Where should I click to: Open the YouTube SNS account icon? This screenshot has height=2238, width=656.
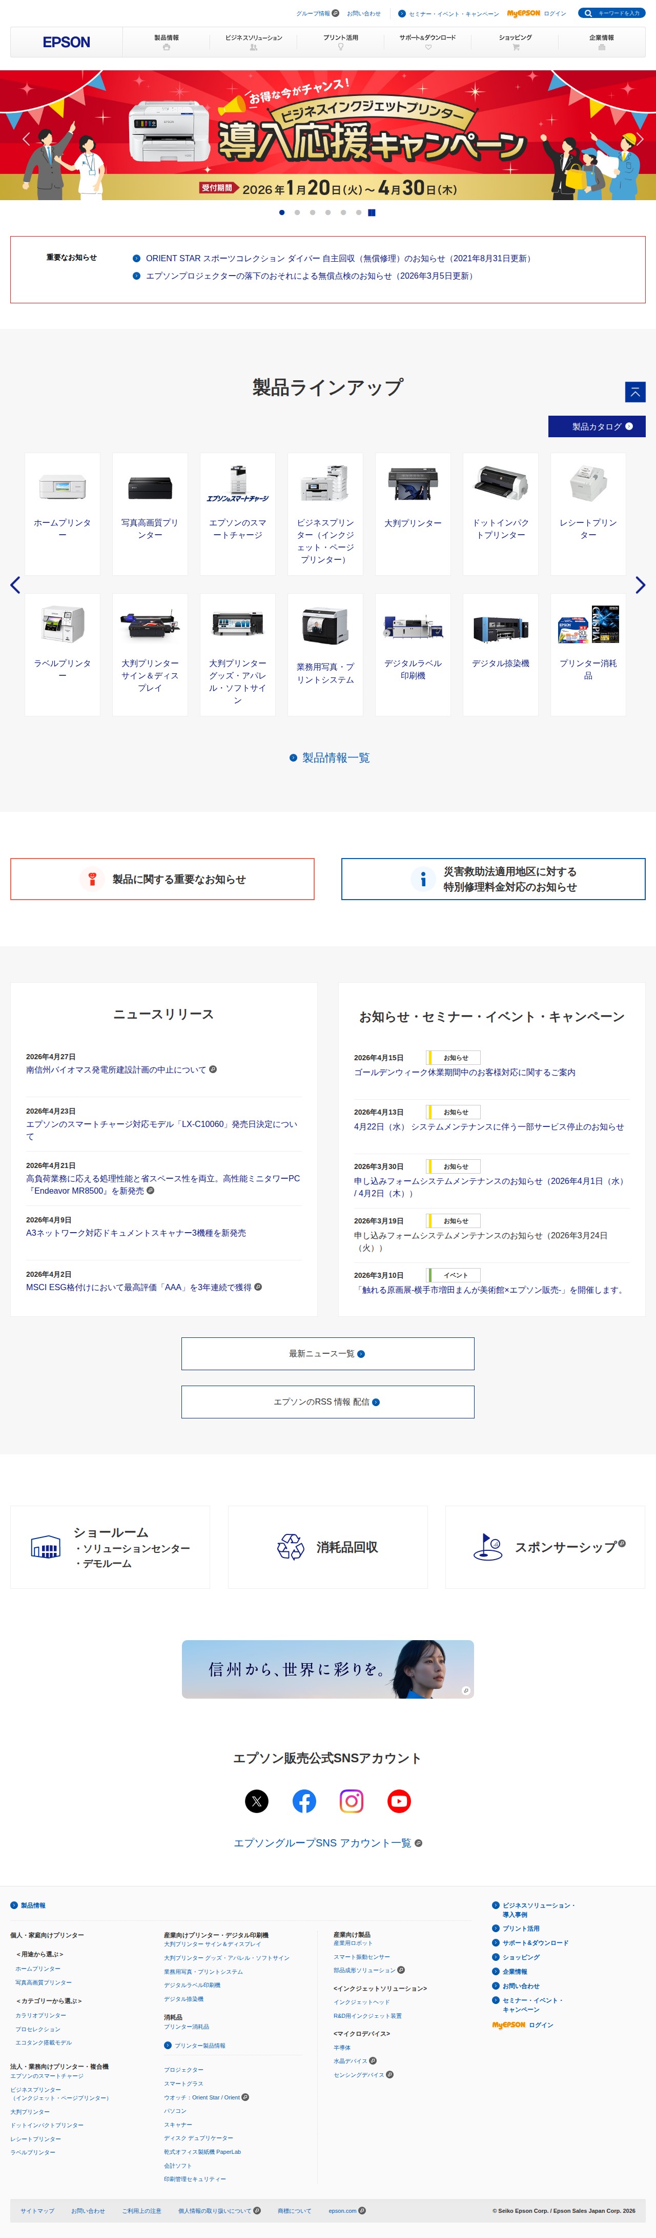(399, 1801)
